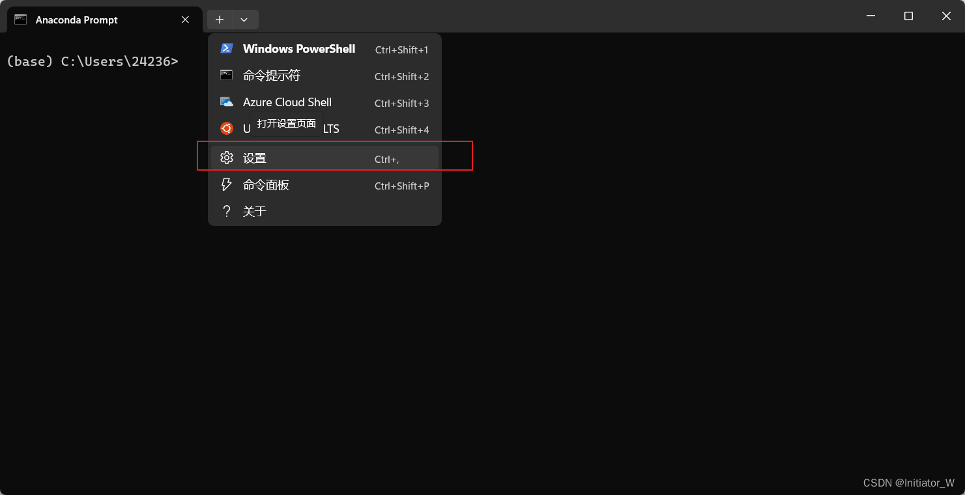965x495 pixels.
Task: Click the Ctrl+Shift+P shortcut text
Action: click(401, 186)
